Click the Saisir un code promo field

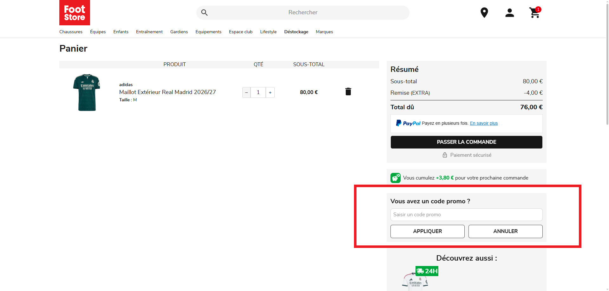click(466, 215)
